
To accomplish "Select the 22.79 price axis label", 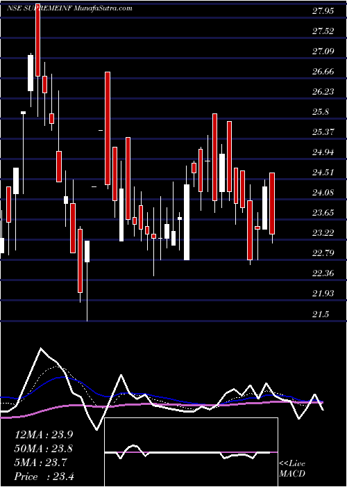I will coord(323,253).
